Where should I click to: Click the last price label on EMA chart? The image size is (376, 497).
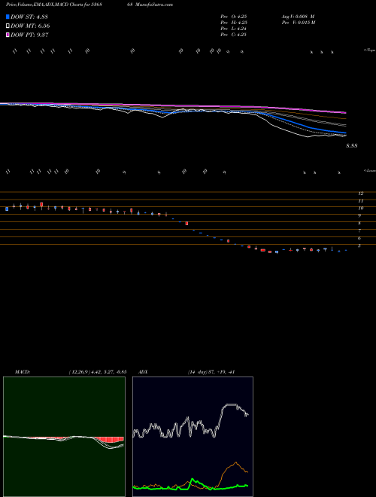coord(352,146)
